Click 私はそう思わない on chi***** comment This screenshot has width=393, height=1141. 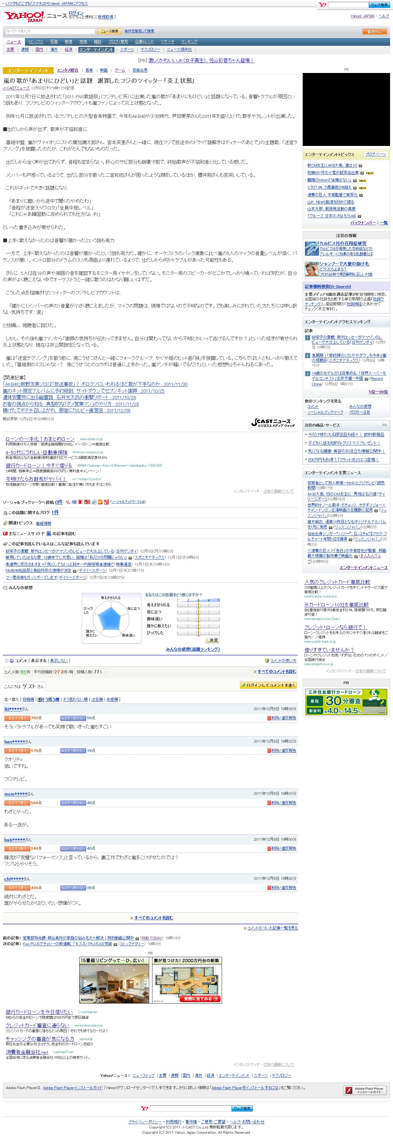(73, 888)
